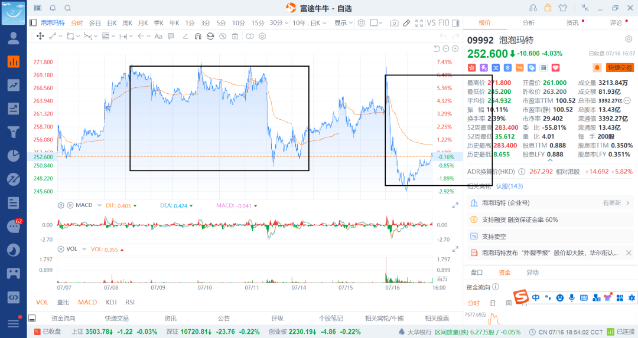638x338 pixels.
Task: Activate the pencil drawing tool icon
Action: pyautogui.click(x=406, y=23)
